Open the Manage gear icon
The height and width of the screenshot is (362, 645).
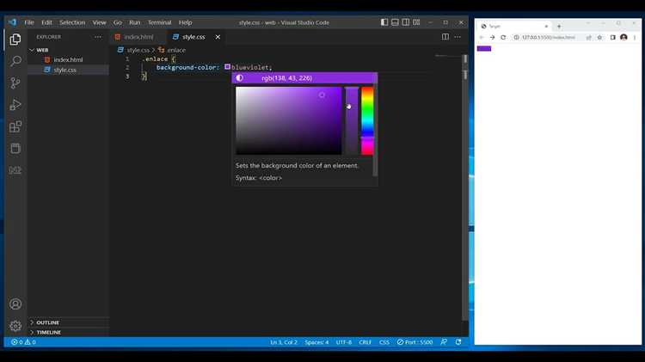(x=15, y=326)
